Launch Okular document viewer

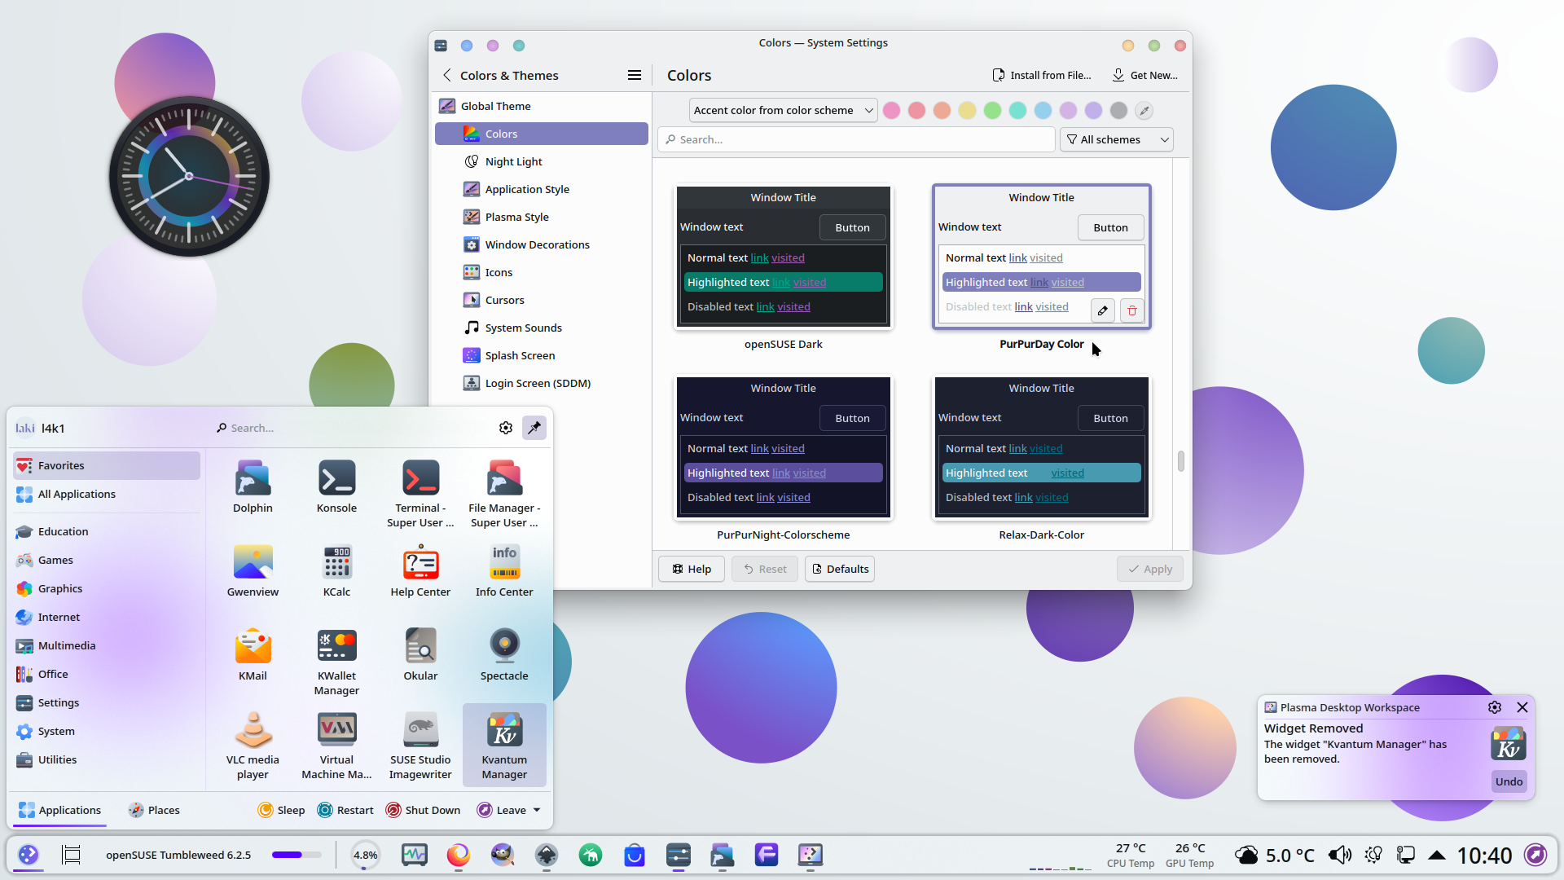420,655
